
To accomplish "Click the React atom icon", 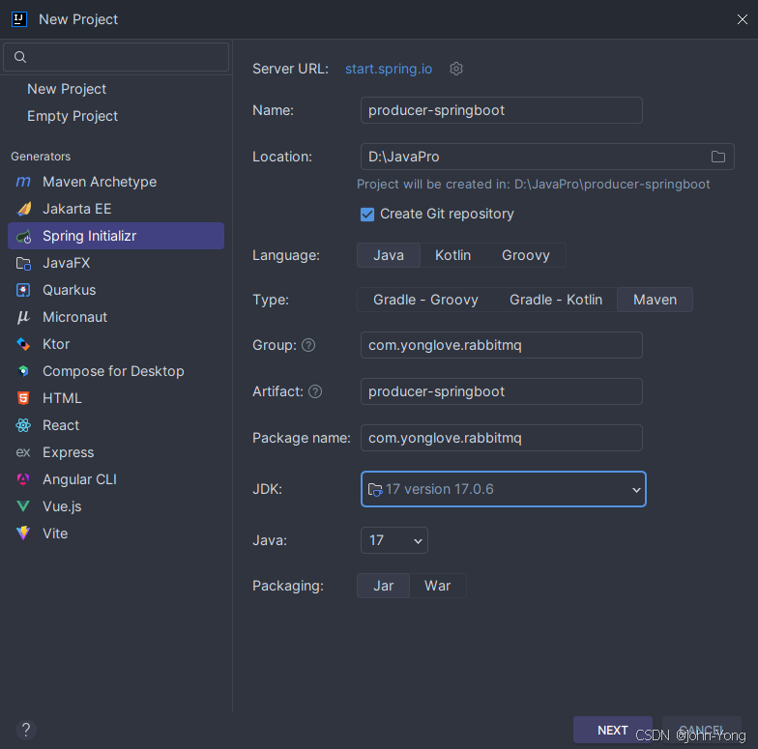I will click(x=23, y=425).
